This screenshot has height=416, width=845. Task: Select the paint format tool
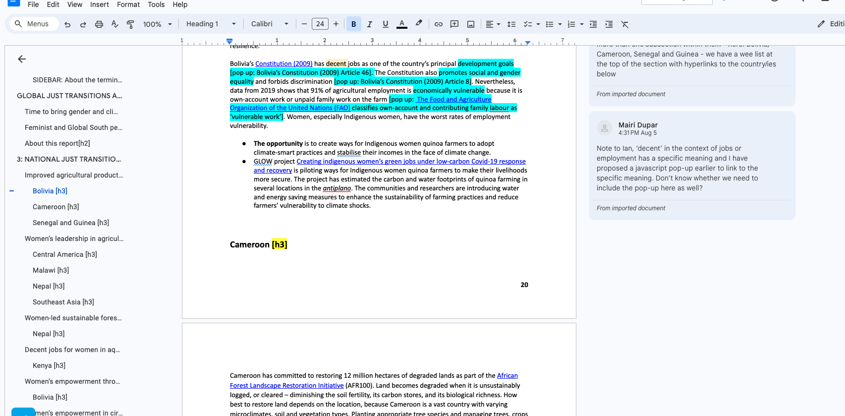coord(130,24)
